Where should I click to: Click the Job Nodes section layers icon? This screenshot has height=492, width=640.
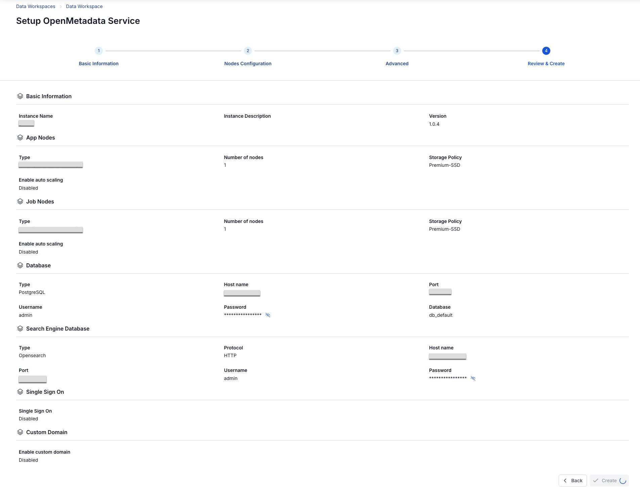coord(20,201)
